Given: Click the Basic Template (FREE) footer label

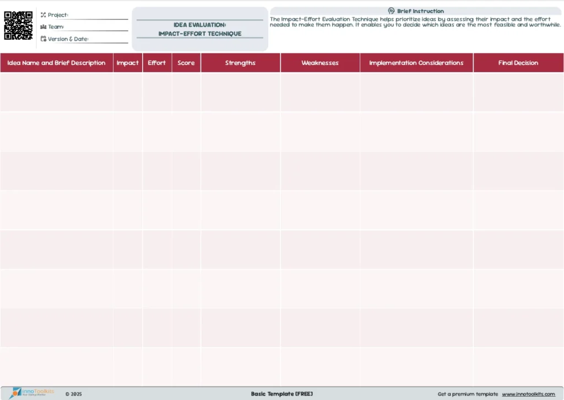Looking at the screenshot, I should pos(282,394).
